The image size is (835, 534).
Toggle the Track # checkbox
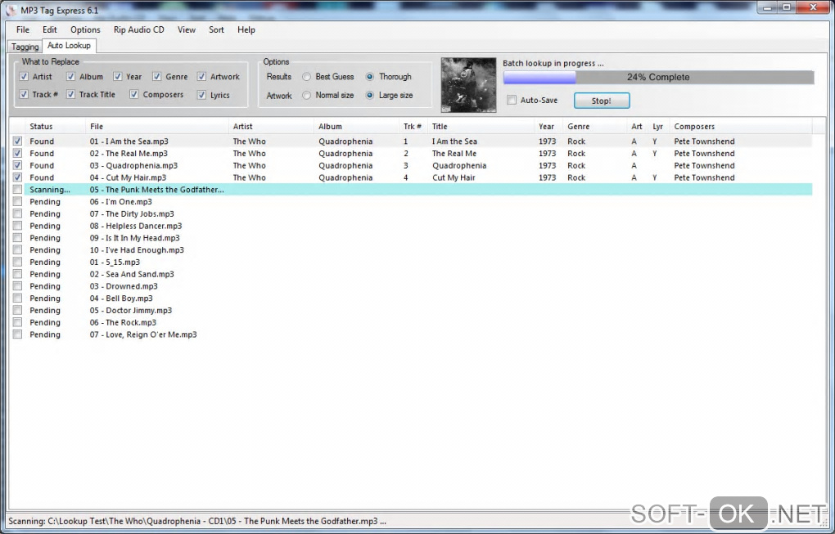point(24,94)
